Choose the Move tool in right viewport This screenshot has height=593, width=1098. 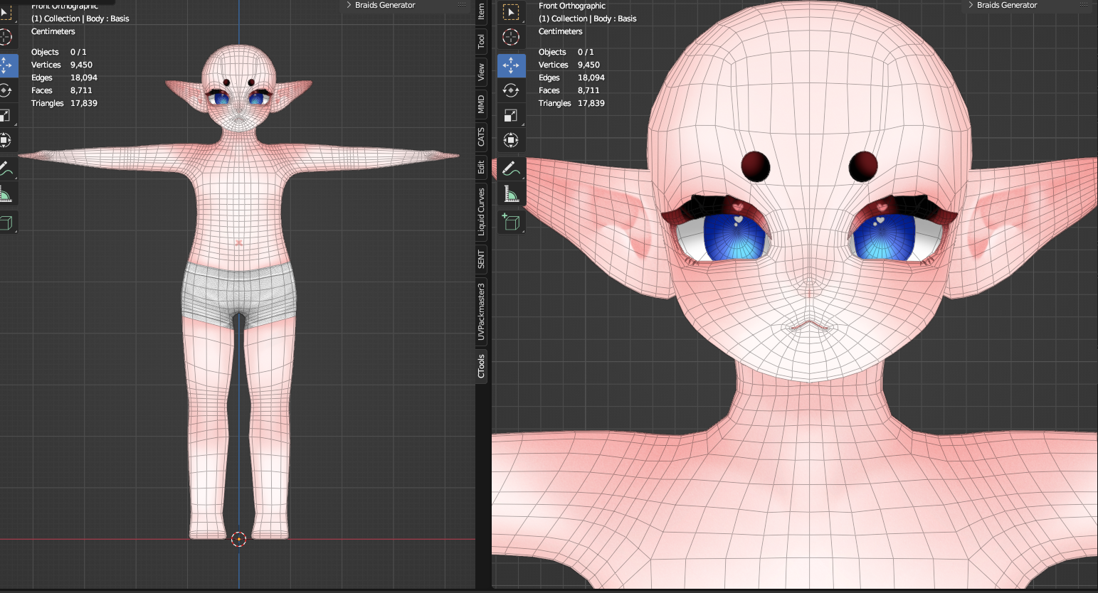click(511, 65)
